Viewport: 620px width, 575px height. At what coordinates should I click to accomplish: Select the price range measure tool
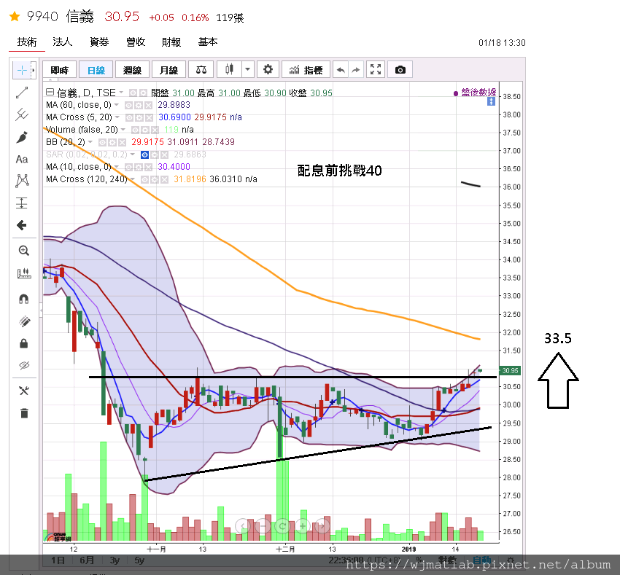tap(22, 203)
